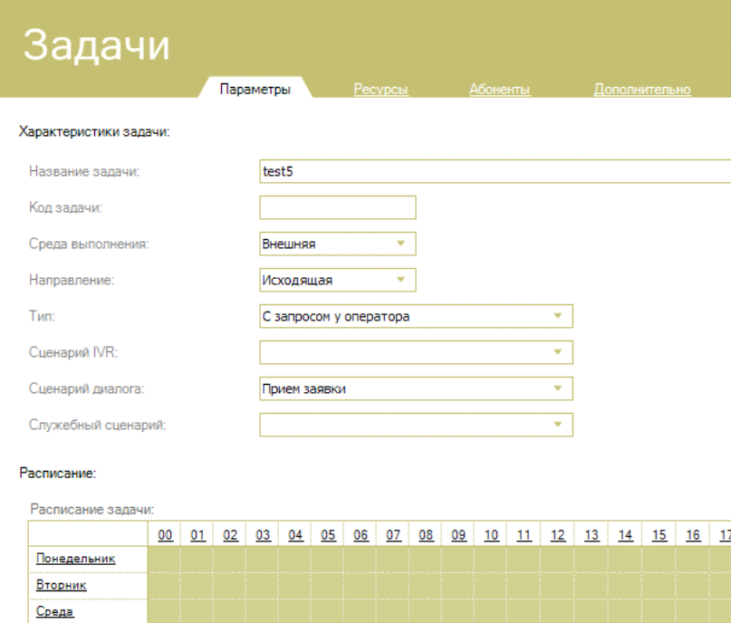
Task: Switch to the Абоненты tab
Action: click(499, 90)
